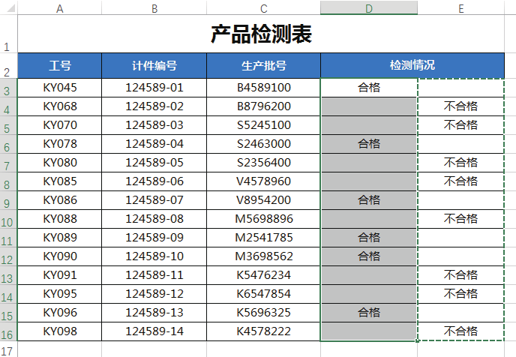516x357 pixels.
Task: Select cell containing KY098
Action: pos(59,331)
